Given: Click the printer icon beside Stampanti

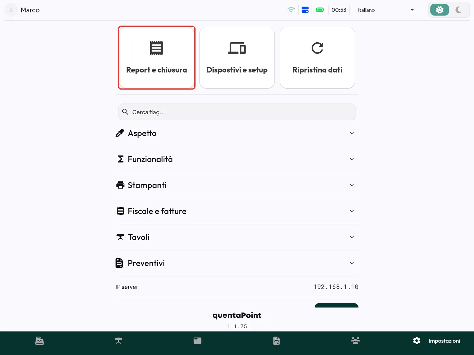Looking at the screenshot, I should [120, 185].
